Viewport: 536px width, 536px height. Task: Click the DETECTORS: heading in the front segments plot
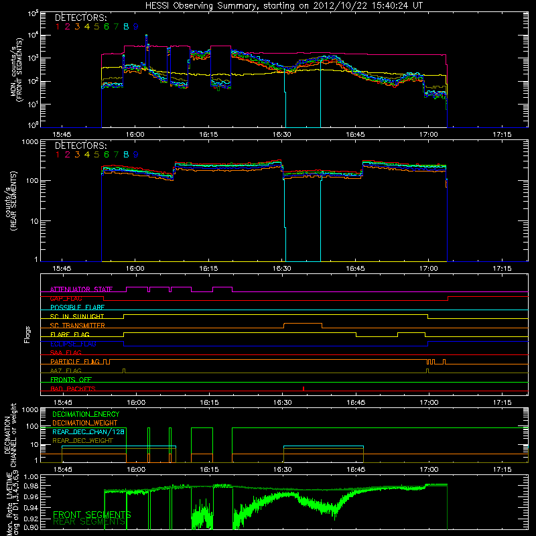(x=81, y=17)
